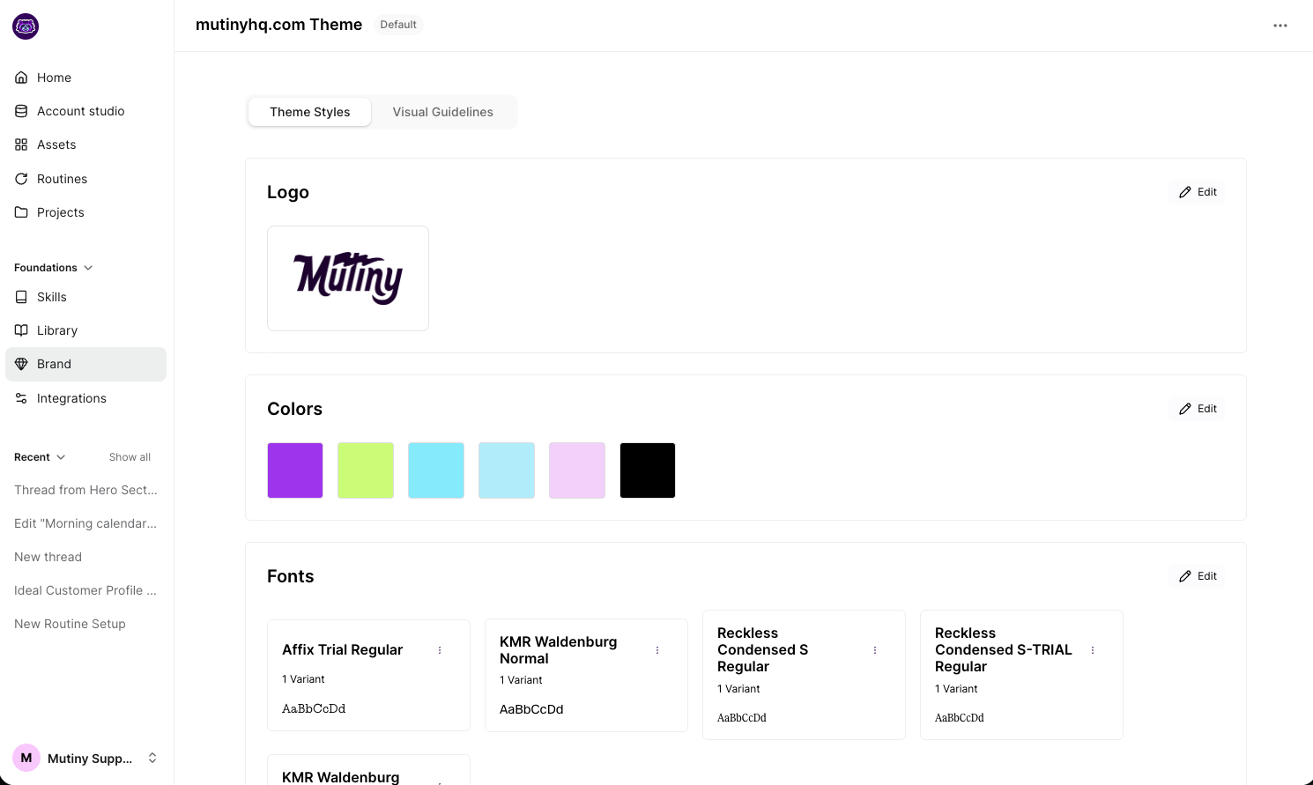Switch to the Theme Styles tab

(x=310, y=112)
